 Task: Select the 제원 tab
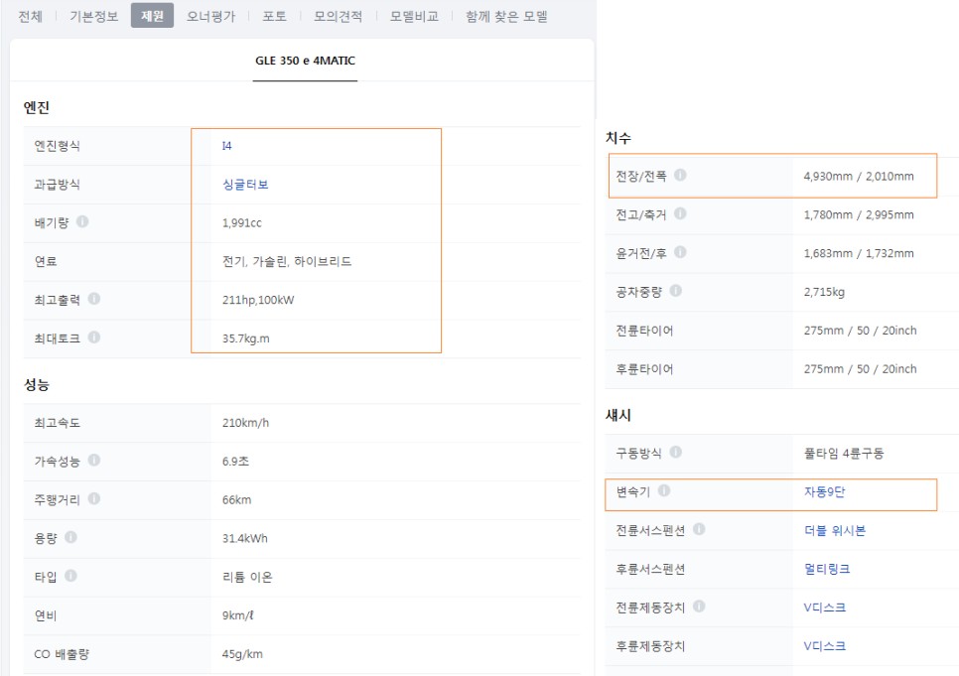pos(152,15)
